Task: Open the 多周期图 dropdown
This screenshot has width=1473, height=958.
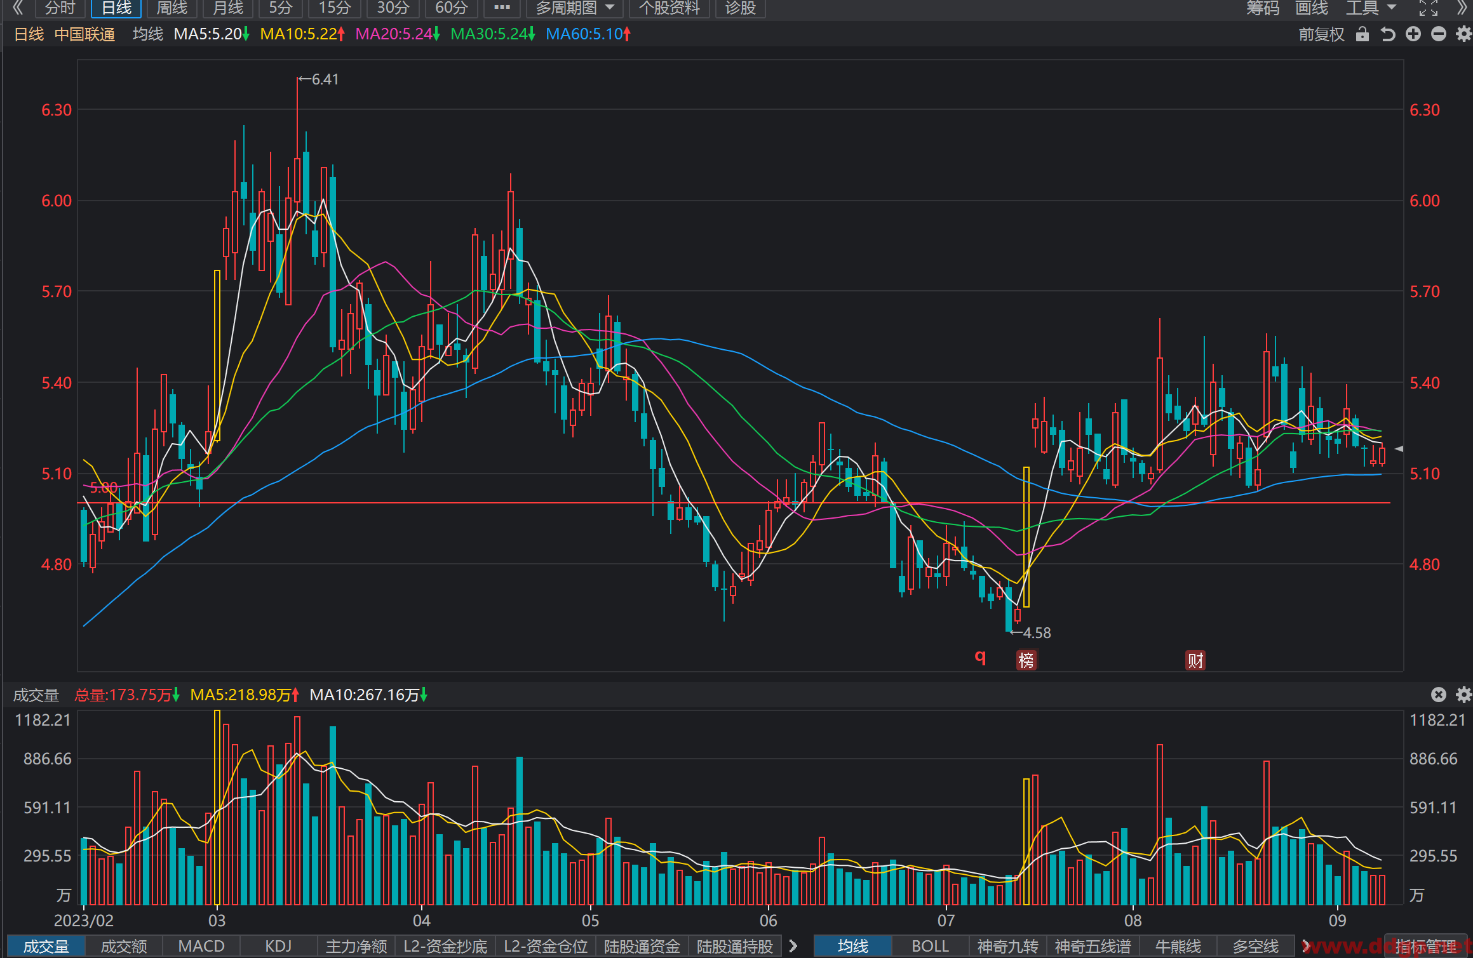Action: click(575, 8)
